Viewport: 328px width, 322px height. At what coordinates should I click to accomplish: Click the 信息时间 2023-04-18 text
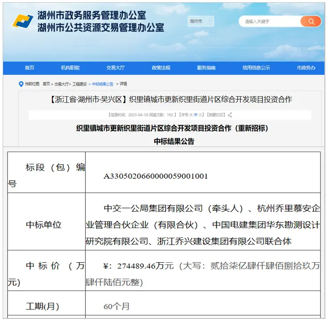click(128, 115)
